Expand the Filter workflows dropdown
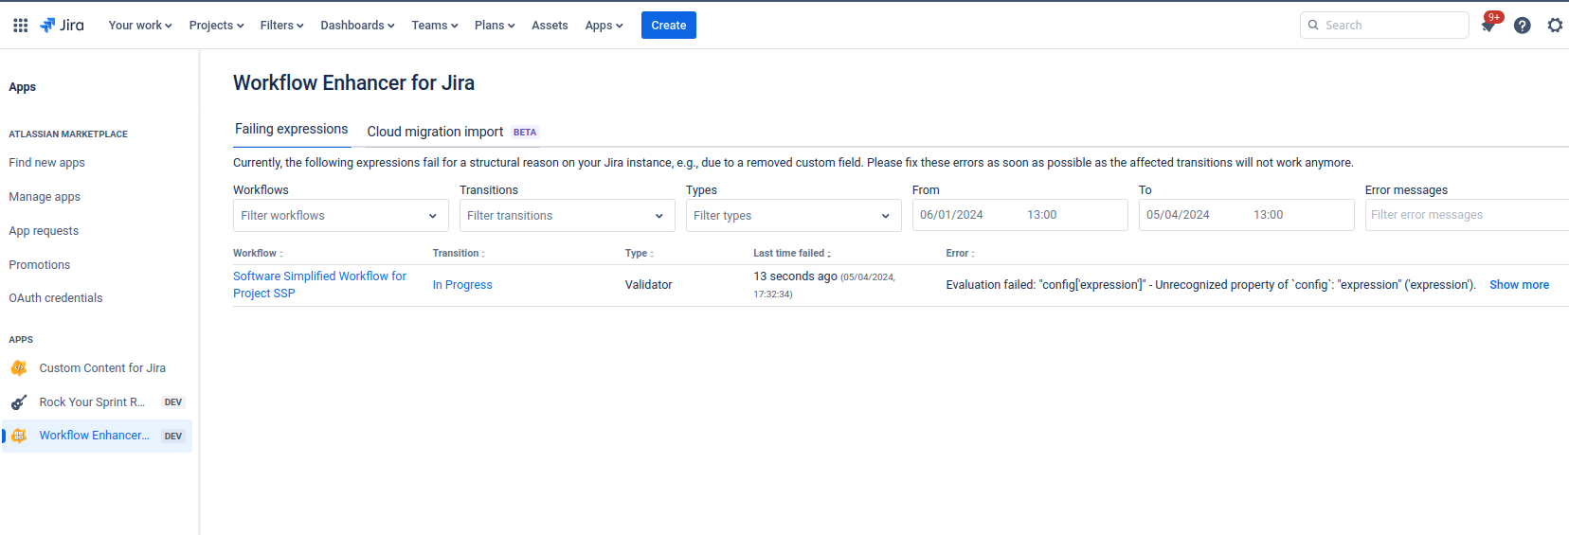 (340, 216)
